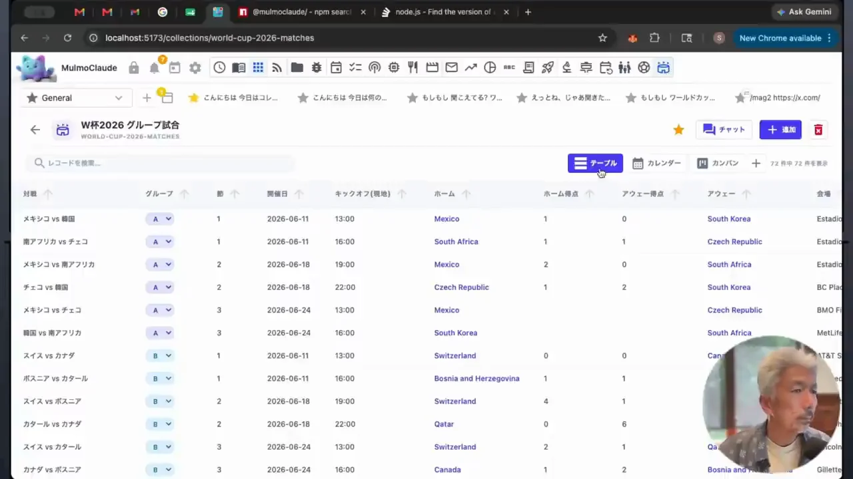Switch to the カンバン view tab
The width and height of the screenshot is (853, 479).
click(x=718, y=163)
